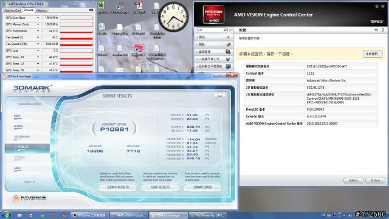Click the red shortcut icon on desktop
Image resolution: width=389 pixels, height=219 pixels.
[139, 50]
